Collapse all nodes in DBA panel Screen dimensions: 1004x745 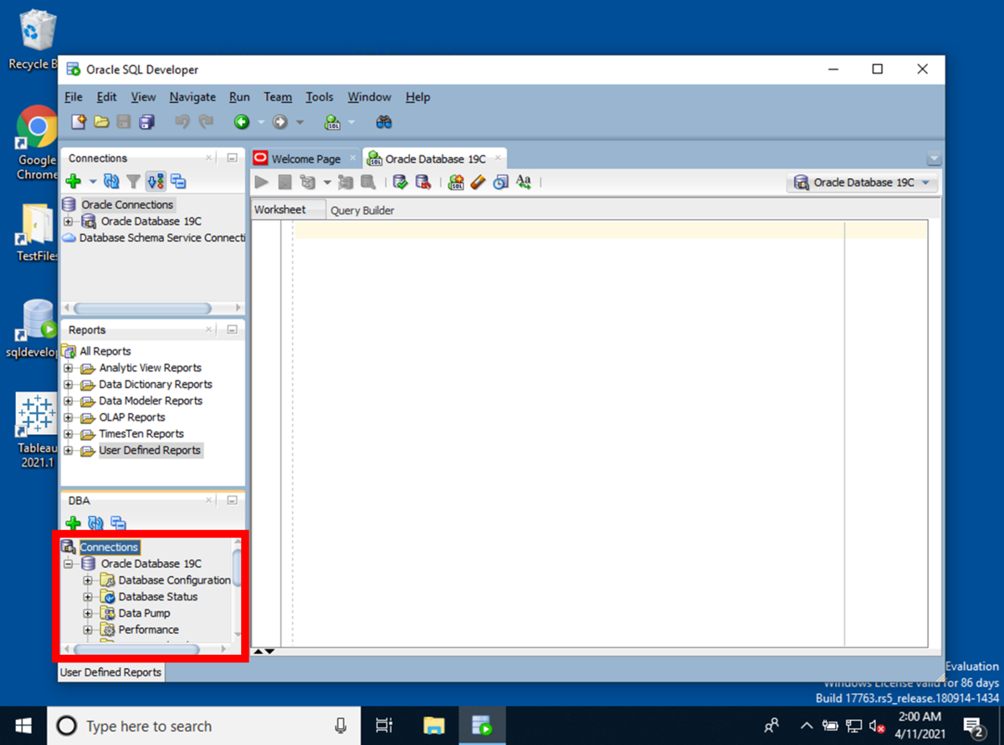pos(118,524)
